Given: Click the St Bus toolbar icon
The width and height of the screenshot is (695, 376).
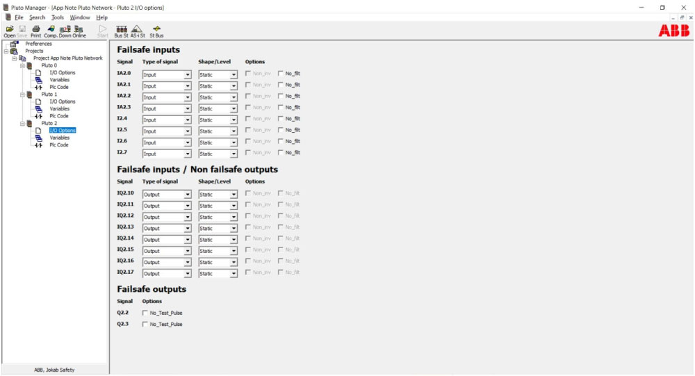Looking at the screenshot, I should (x=156, y=29).
